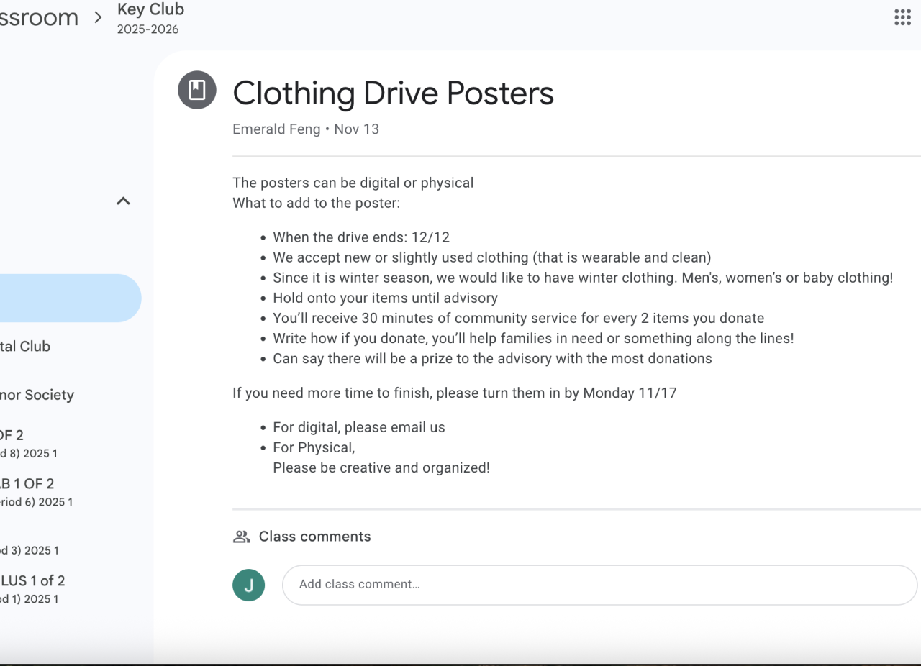Viewport: 921px width, 666px height.
Task: Click the Clothing Drive Posters title
Action: pos(393,93)
